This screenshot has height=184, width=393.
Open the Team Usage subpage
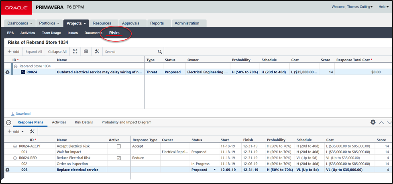[51, 33]
